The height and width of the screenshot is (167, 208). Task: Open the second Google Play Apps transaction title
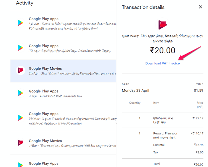[x=43, y=46]
